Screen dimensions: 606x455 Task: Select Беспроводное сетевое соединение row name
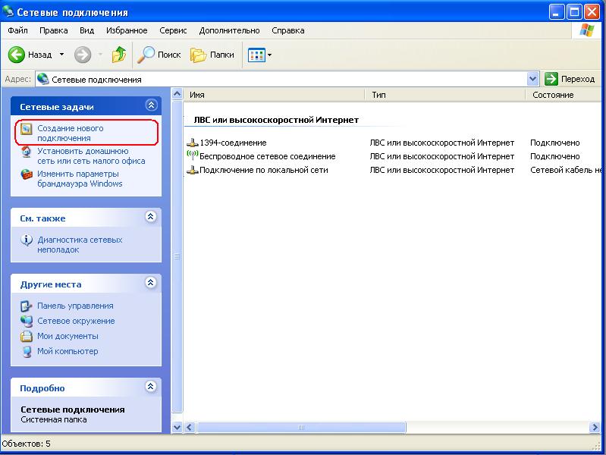pyautogui.click(x=268, y=156)
